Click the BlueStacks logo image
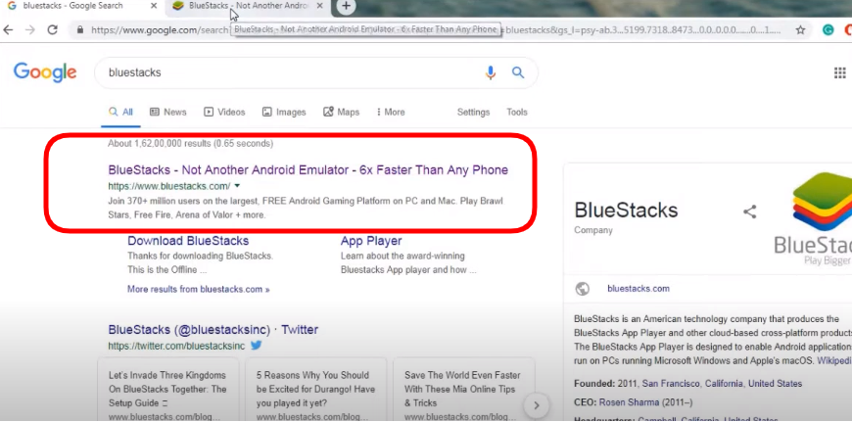The image size is (852, 422). click(814, 217)
